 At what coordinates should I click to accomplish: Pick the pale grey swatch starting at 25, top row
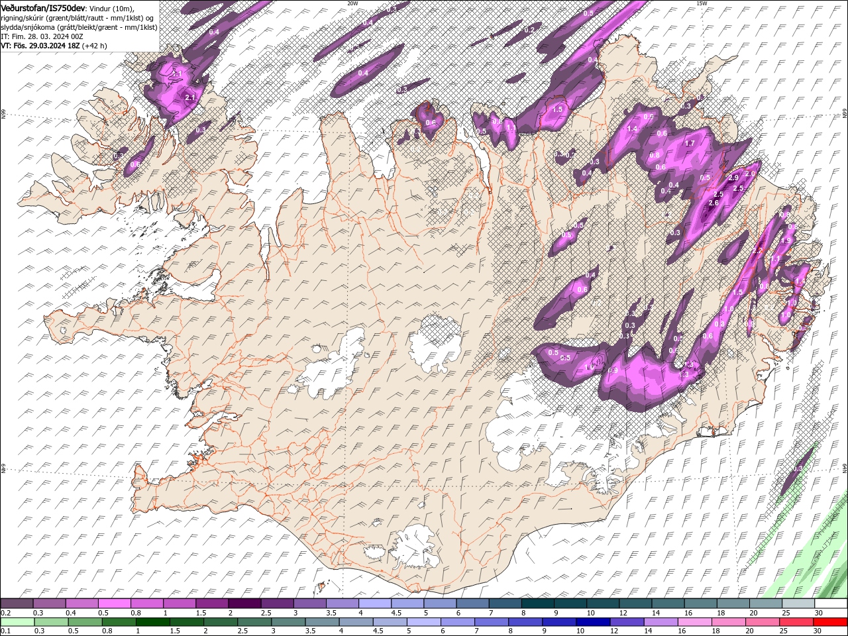(798, 604)
